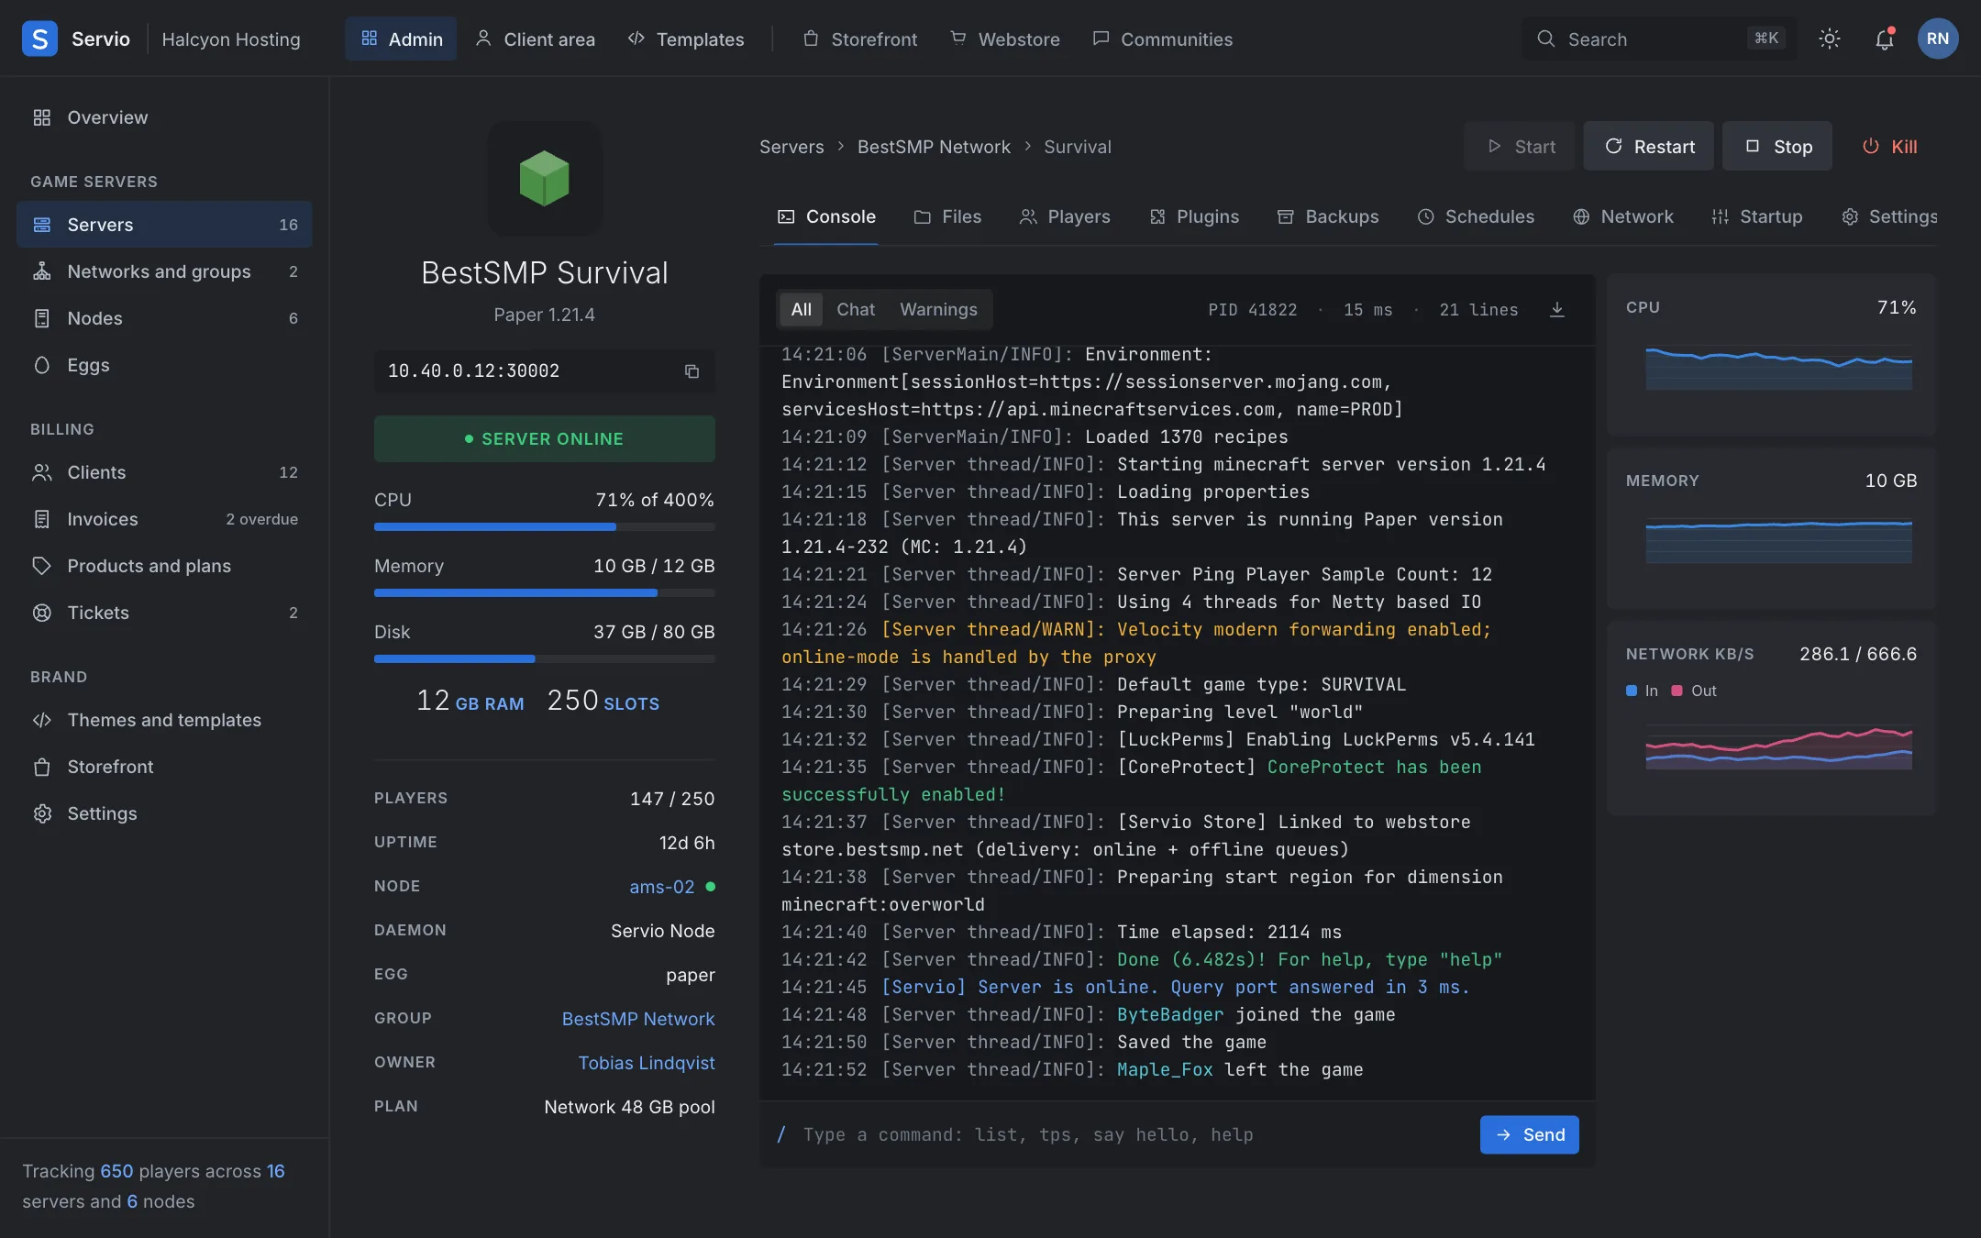This screenshot has height=1238, width=1981.
Task: Open the Startup tab
Action: click(1757, 217)
